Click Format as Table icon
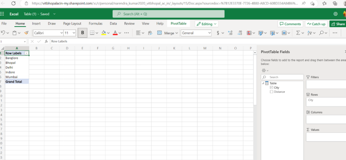Viewport: 346px width, 160px height. click(x=261, y=33)
